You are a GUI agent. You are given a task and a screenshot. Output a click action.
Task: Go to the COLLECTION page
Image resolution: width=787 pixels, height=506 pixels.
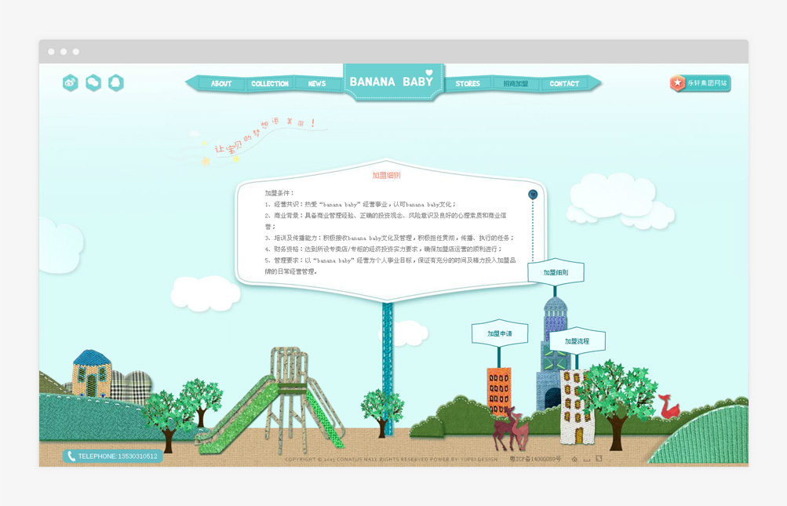pyautogui.click(x=270, y=84)
